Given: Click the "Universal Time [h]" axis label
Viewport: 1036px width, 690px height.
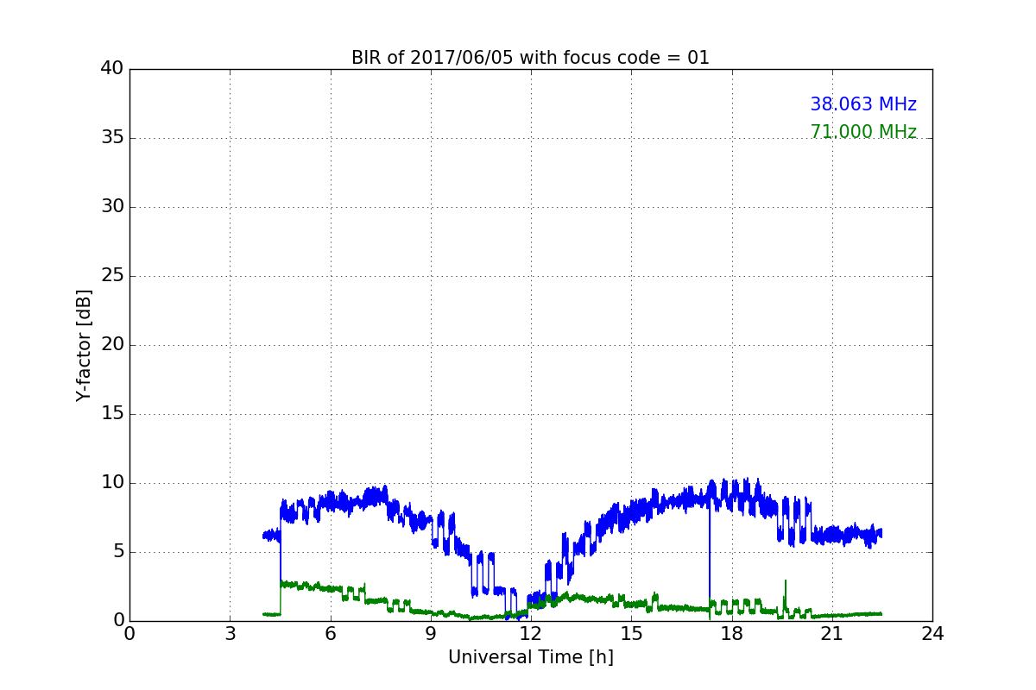Looking at the screenshot, I should coord(530,657).
